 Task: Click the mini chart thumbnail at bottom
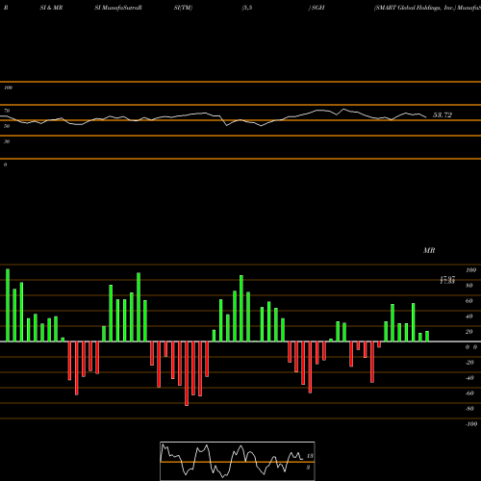click(238, 461)
